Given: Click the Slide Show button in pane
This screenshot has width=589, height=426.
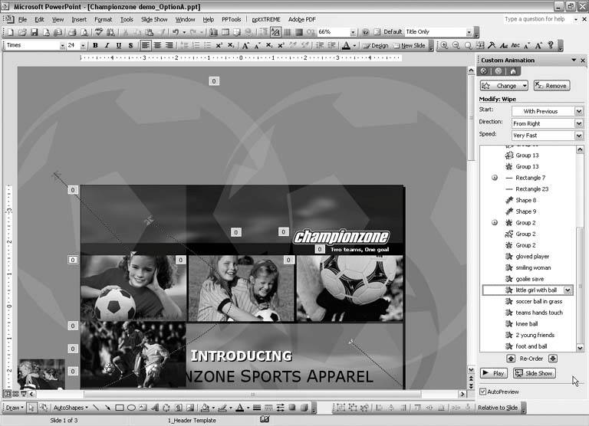Looking at the screenshot, I should 534,373.
